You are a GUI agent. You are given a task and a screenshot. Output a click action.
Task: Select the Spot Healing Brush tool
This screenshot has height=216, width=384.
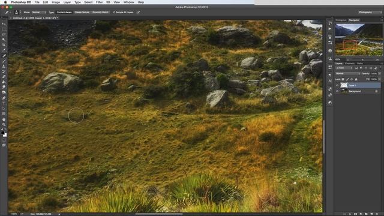4,56
